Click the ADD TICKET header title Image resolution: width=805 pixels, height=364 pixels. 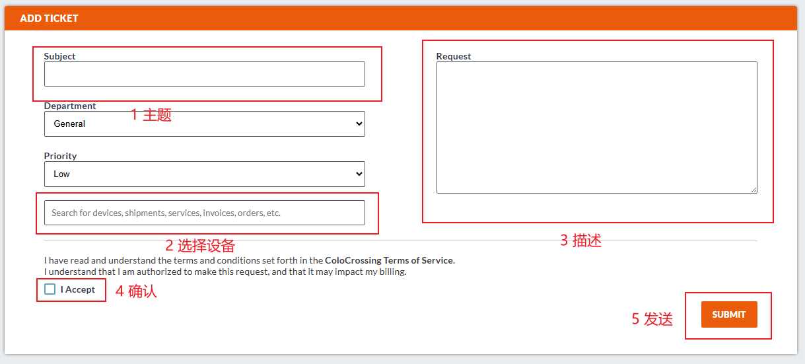coord(49,18)
